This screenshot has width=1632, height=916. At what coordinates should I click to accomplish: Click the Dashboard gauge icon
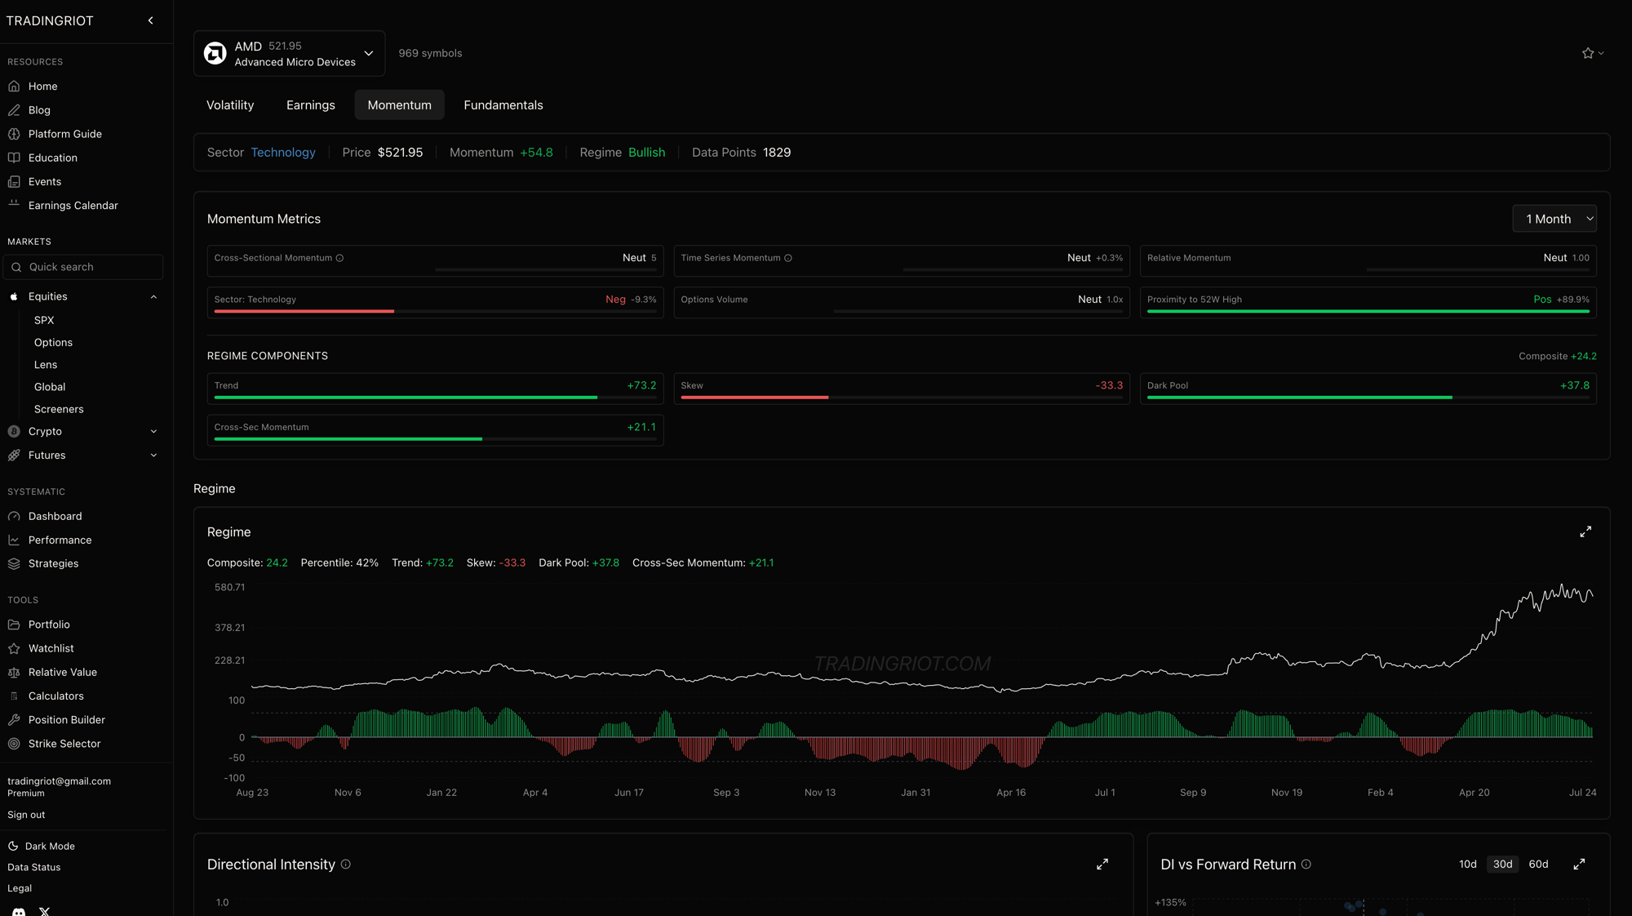coord(14,516)
